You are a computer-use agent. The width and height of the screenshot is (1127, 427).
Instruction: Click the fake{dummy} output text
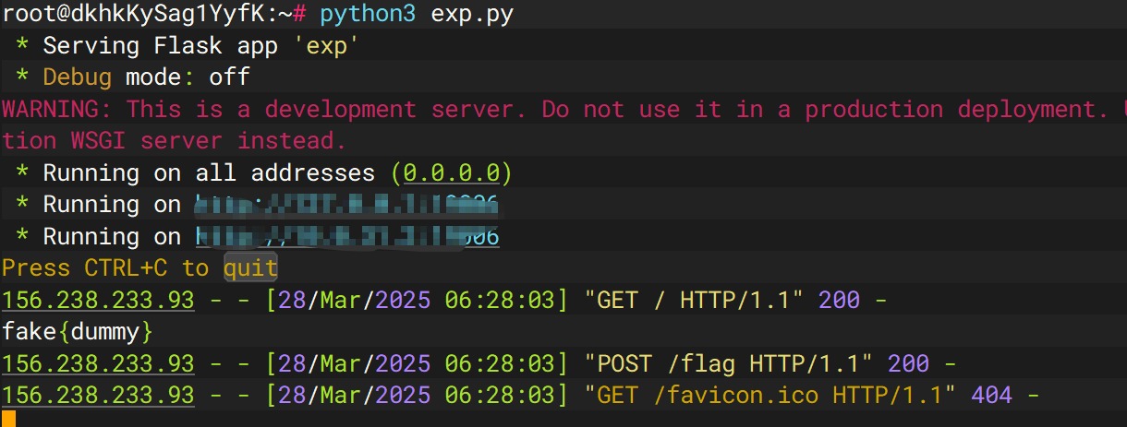click(x=77, y=331)
